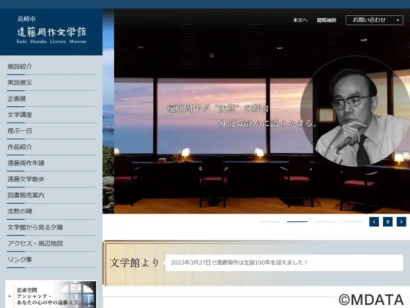Select third slide indicator bar
Screen dimensions: 410x308
click(324, 222)
